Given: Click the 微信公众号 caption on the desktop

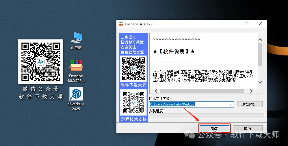Looking at the screenshot, I should coord(41,89).
